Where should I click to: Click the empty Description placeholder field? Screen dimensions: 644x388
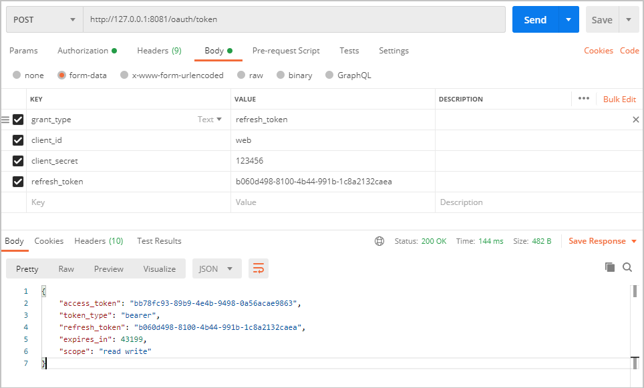(539, 202)
